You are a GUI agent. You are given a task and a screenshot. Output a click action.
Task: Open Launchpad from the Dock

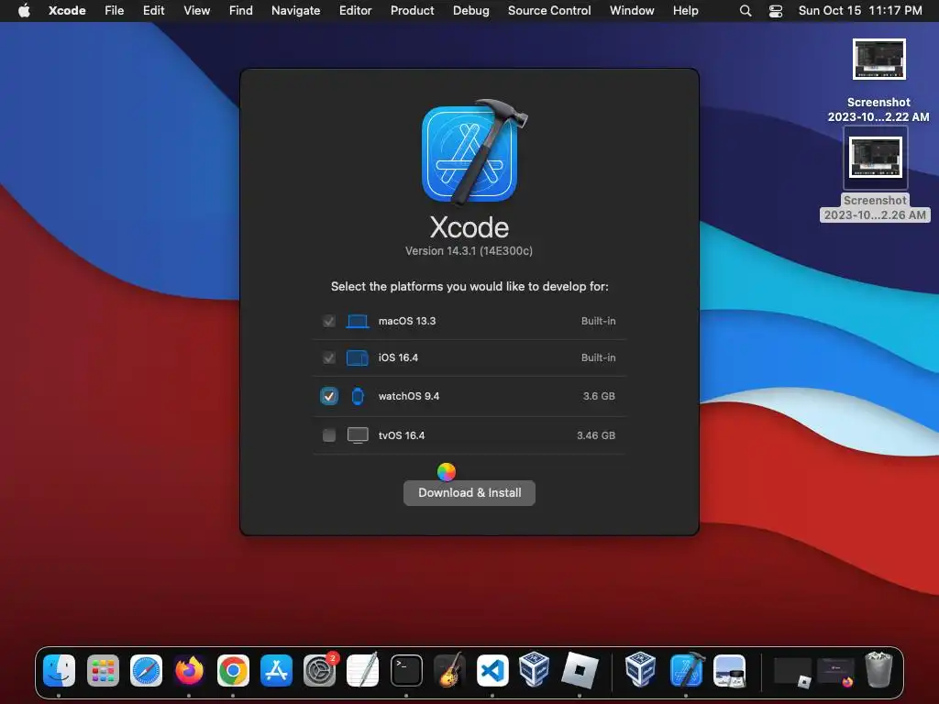point(103,670)
